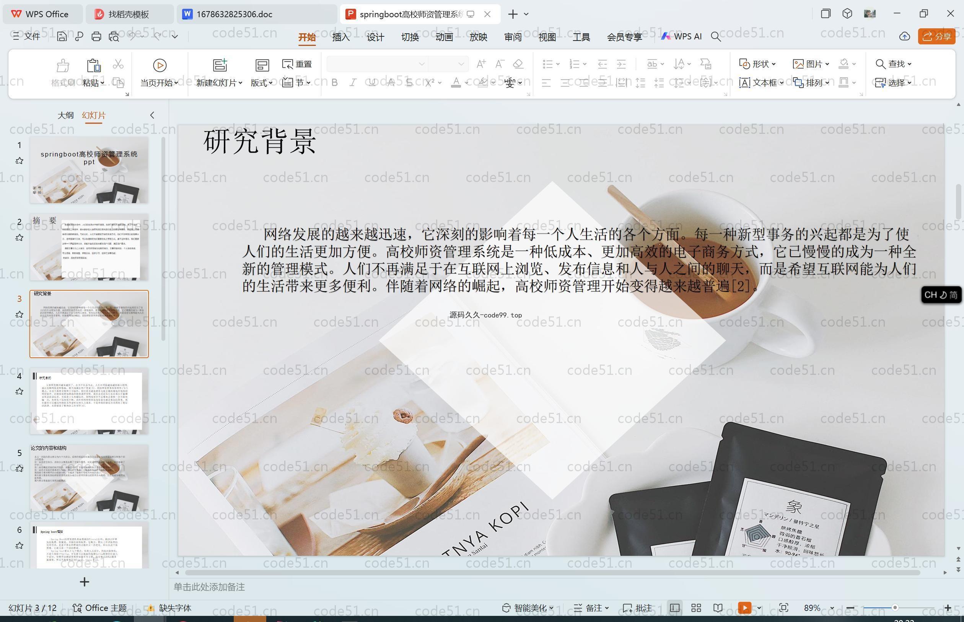Open the font name combo box

(x=377, y=64)
